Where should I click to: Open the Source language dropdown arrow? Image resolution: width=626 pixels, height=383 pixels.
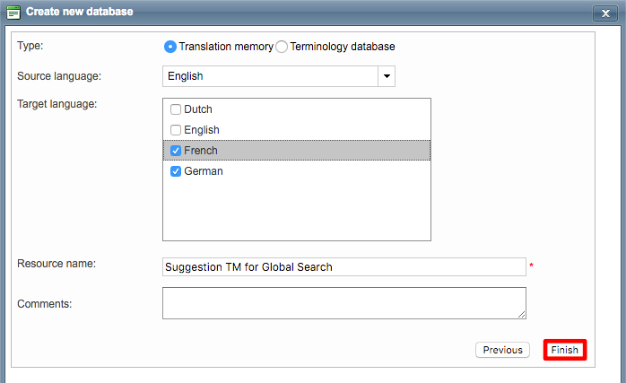click(x=387, y=76)
